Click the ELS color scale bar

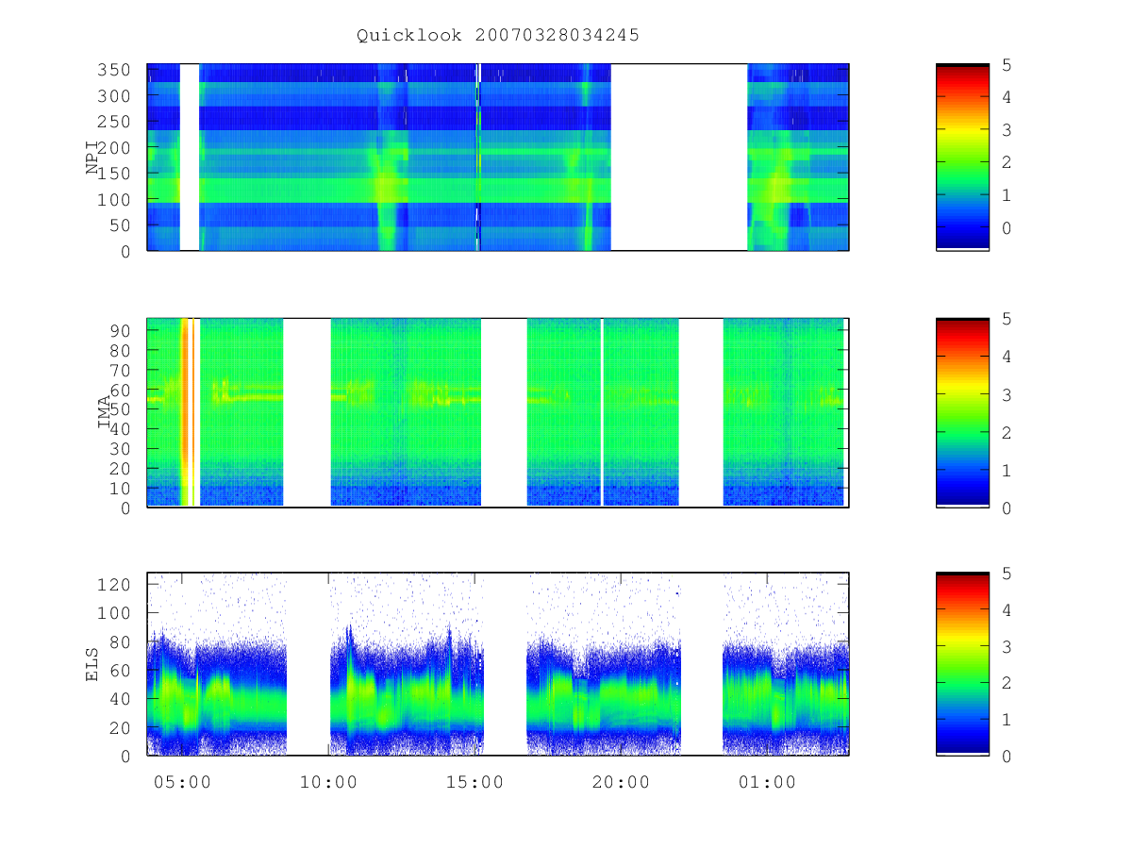coord(962,664)
